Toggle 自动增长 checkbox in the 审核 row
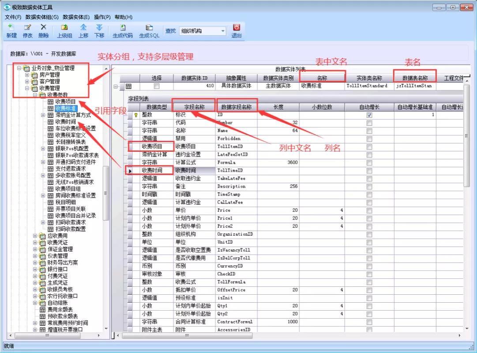Screen dimensions: 477x353 point(369,274)
